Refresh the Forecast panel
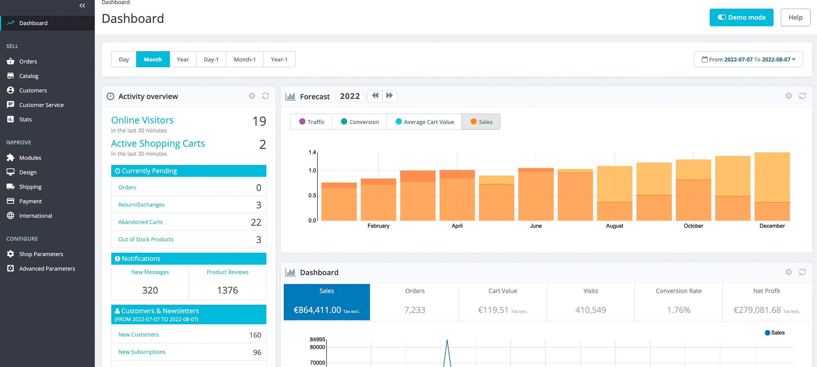 click(802, 96)
